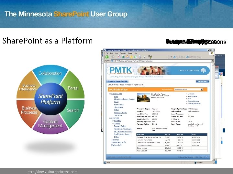Open the Tenant Sales item
233x174 pixels.
[x=120, y=126]
